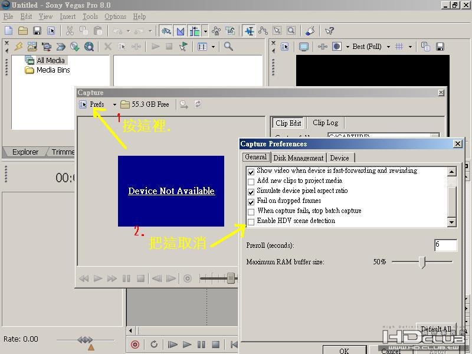
Task: Click Copy Snapshot to Clipboard icon
Action: [x=425, y=47]
